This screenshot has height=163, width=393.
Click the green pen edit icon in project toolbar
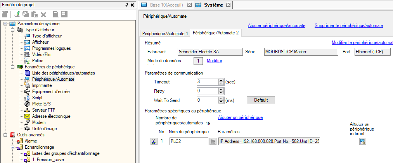click(x=17, y=14)
